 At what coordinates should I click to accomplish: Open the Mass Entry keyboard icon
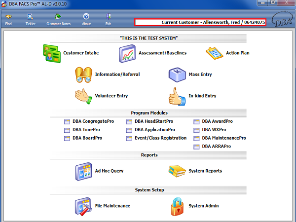pos(177,74)
